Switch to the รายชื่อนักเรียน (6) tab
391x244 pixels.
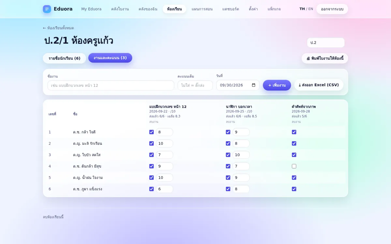click(x=65, y=58)
